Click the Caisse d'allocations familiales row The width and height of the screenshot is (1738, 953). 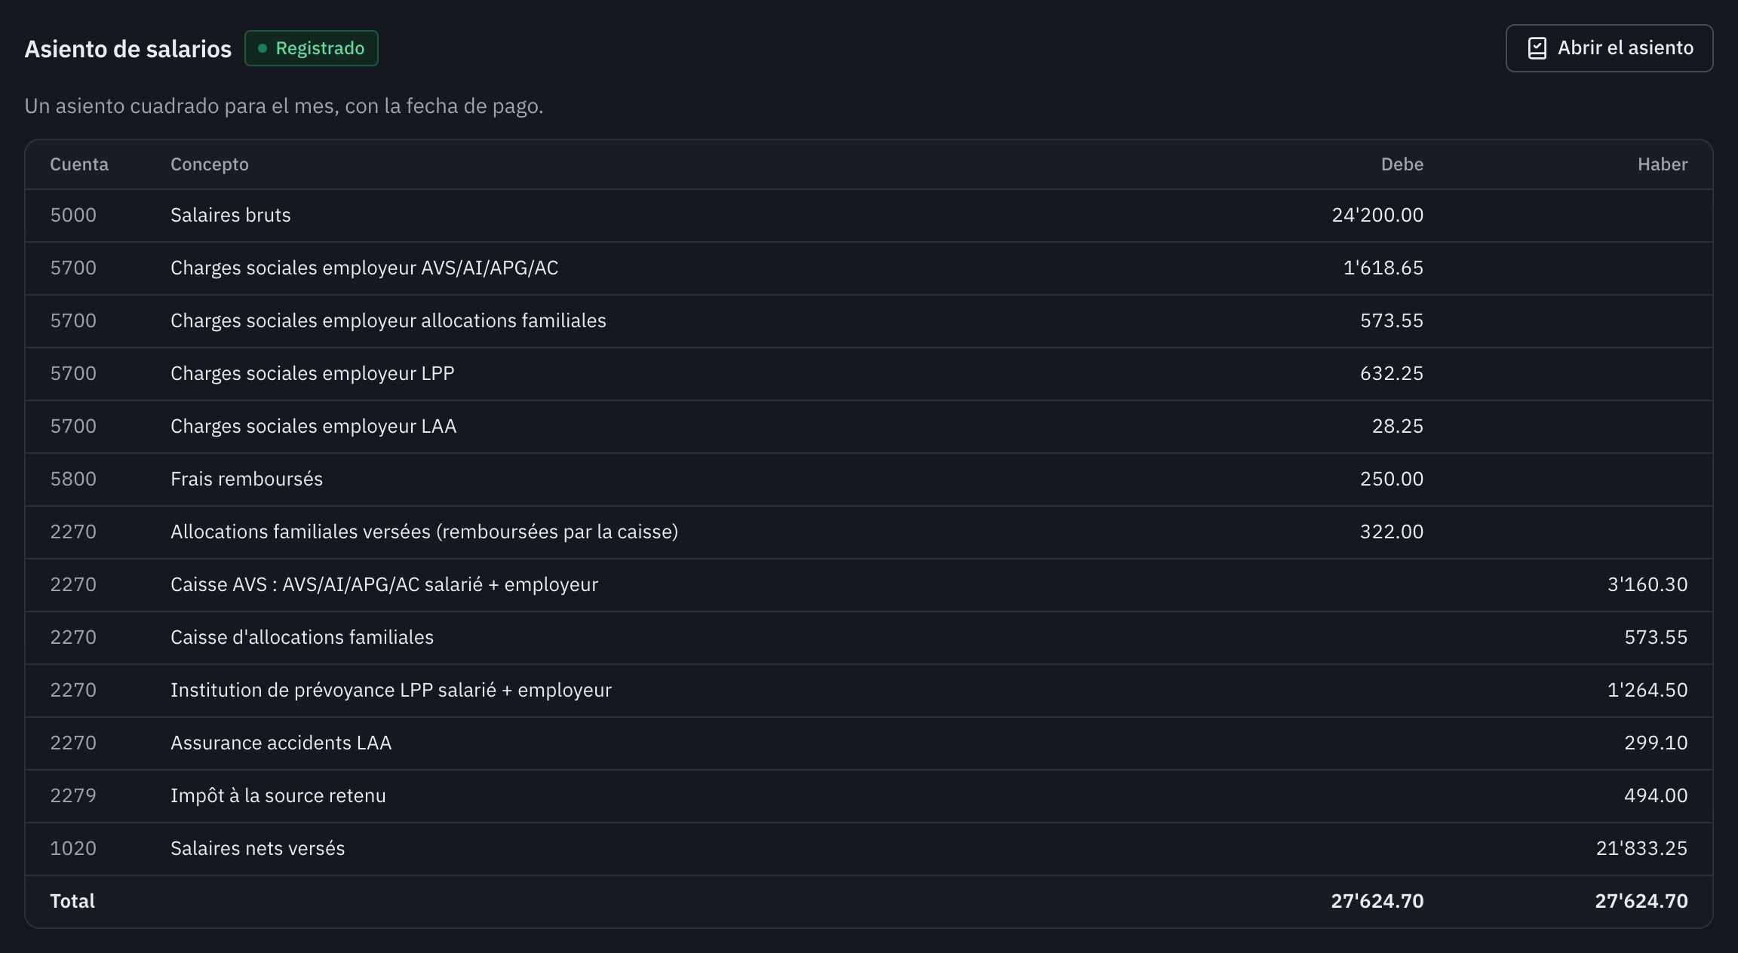coord(869,638)
